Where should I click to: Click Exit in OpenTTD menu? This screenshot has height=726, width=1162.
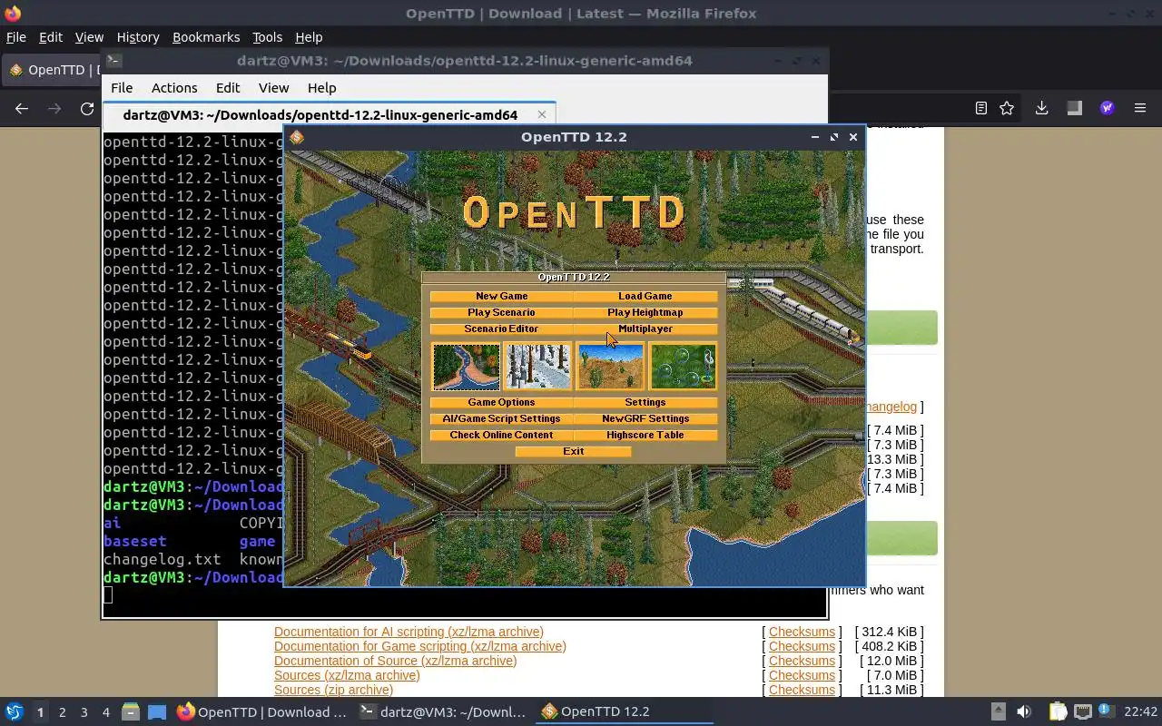click(x=573, y=451)
